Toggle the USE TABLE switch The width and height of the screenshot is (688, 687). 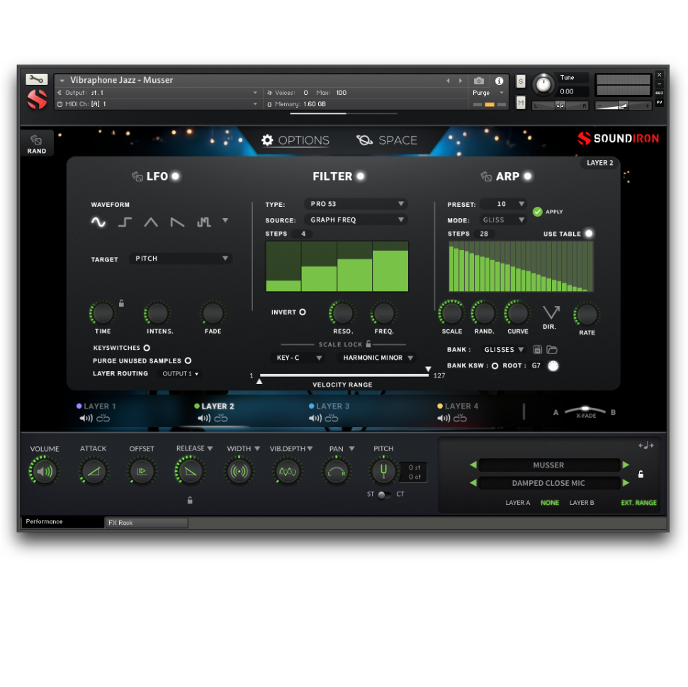coord(588,234)
